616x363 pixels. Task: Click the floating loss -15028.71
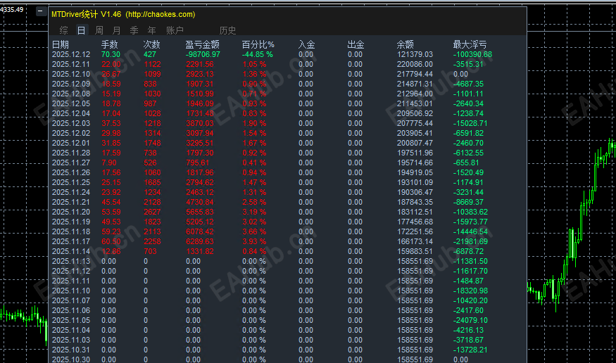coord(470,123)
